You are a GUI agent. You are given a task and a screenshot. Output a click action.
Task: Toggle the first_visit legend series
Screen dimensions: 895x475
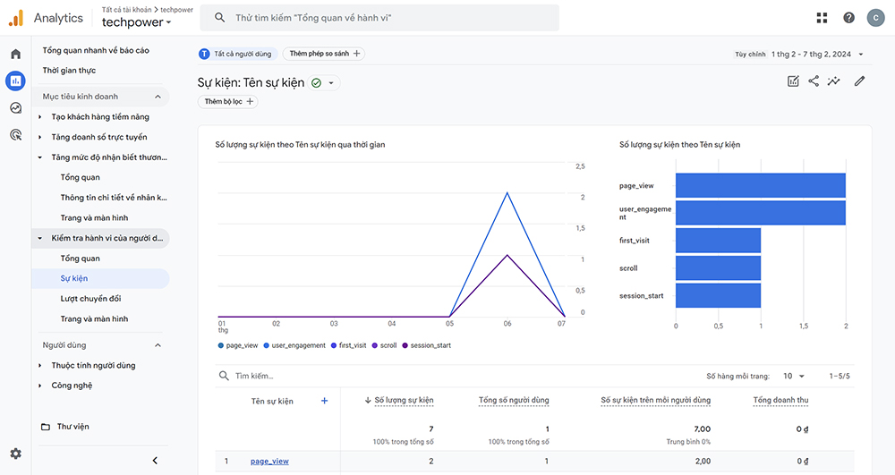(350, 345)
